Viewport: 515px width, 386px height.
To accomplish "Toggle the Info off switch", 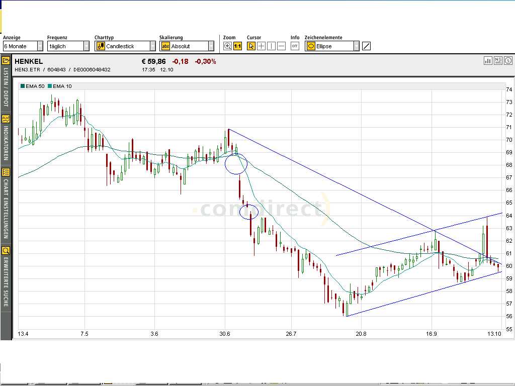I will coord(295,46).
